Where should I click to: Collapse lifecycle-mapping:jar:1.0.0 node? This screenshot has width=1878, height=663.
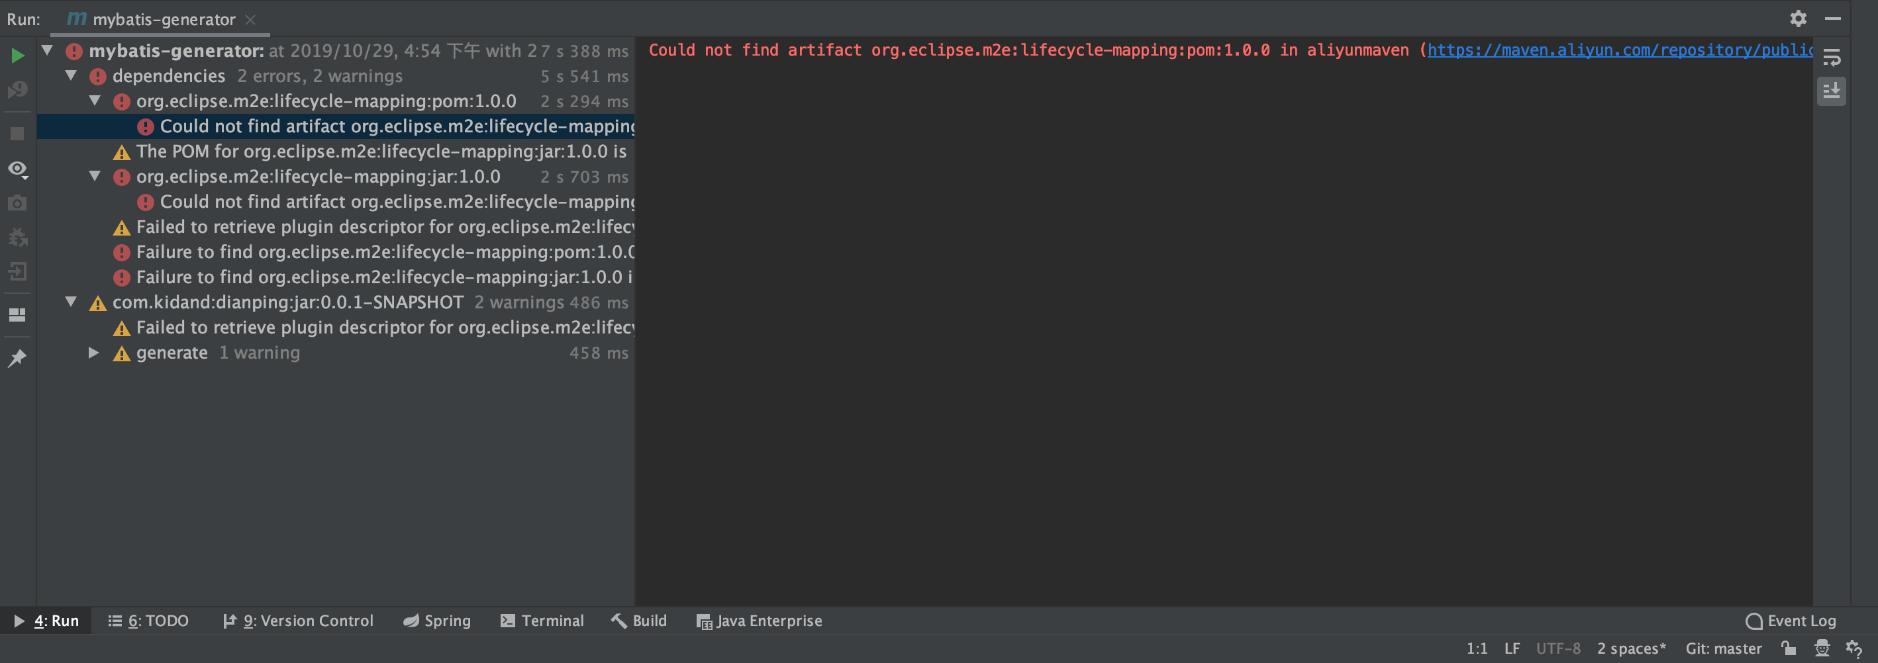95,175
